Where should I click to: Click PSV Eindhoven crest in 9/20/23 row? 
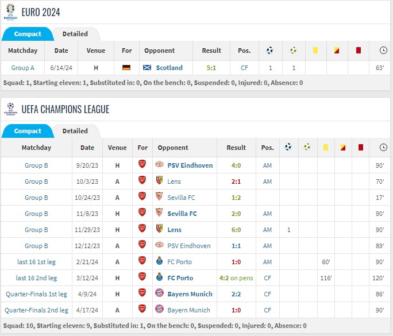(x=159, y=165)
